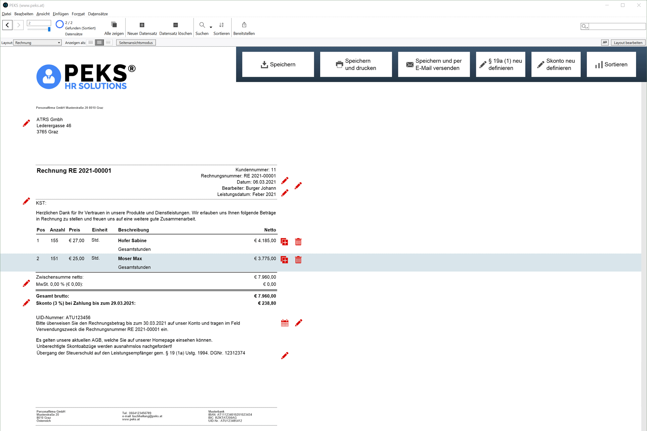Image resolution: width=647 pixels, height=431 pixels.
Task: Click Skonto neu definieren button
Action: (556, 64)
